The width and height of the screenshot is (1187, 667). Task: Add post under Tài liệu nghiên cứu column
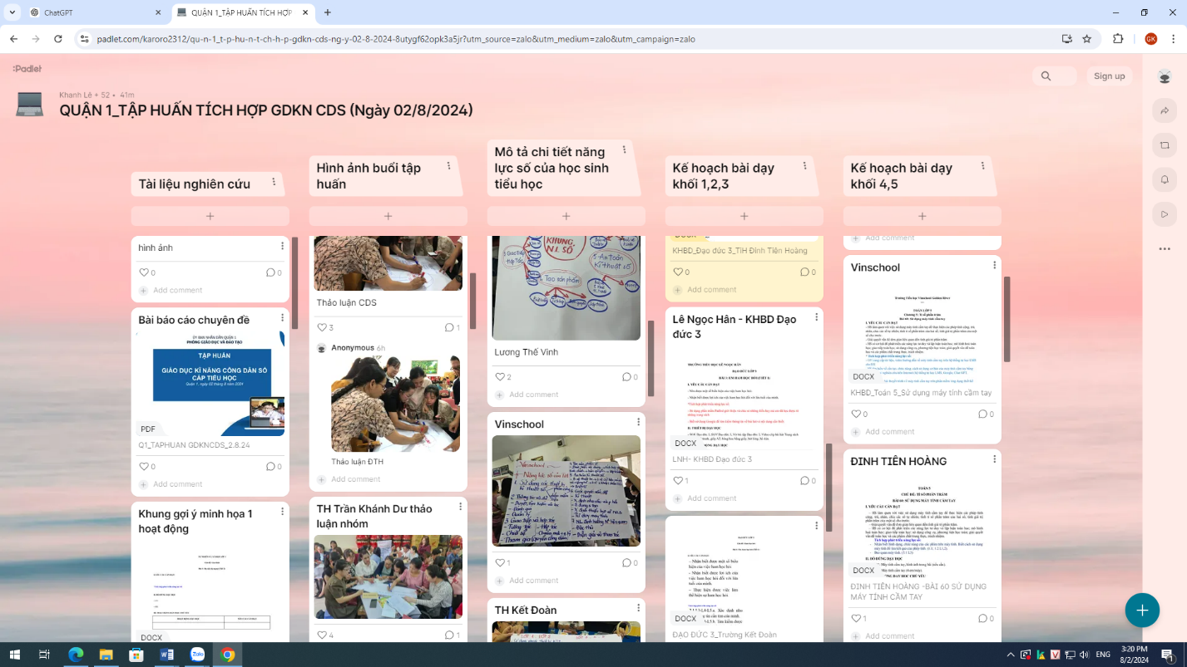(x=210, y=216)
